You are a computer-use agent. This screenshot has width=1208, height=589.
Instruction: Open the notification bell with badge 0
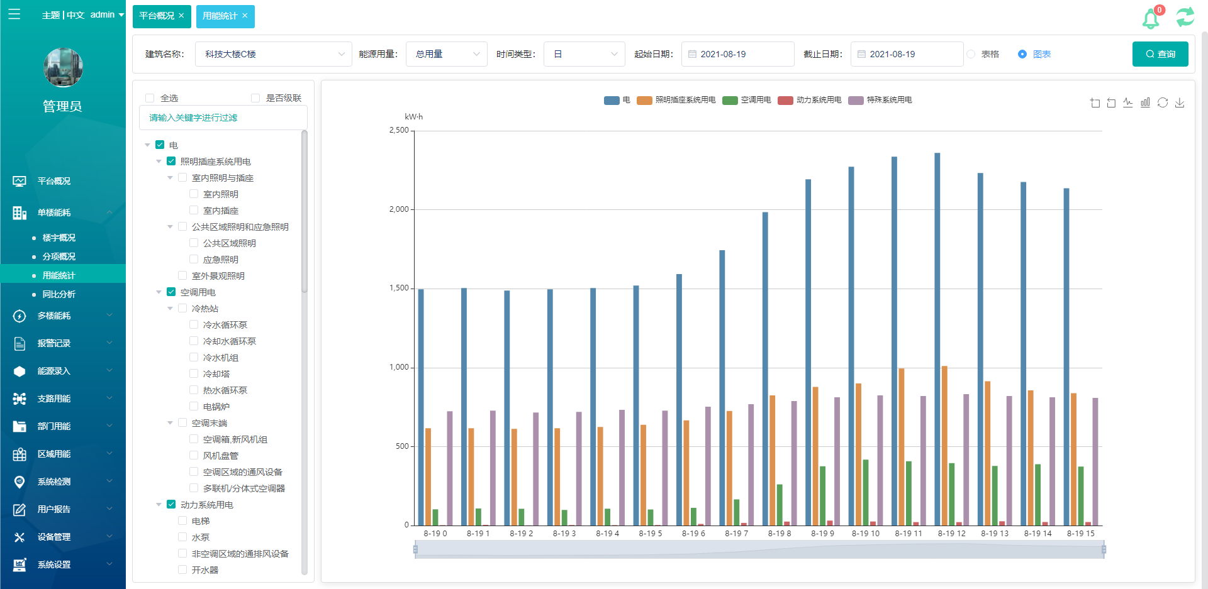click(1151, 17)
